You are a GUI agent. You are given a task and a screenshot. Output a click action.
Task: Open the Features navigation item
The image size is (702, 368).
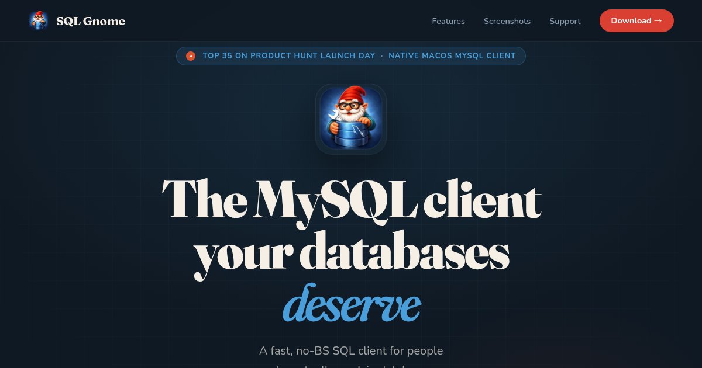coord(448,21)
